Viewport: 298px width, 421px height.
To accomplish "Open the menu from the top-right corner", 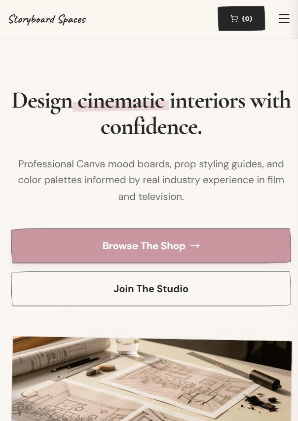I will click(284, 19).
